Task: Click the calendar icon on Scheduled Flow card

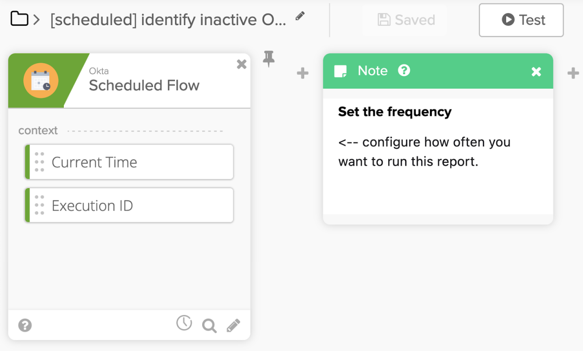Action: (41, 81)
